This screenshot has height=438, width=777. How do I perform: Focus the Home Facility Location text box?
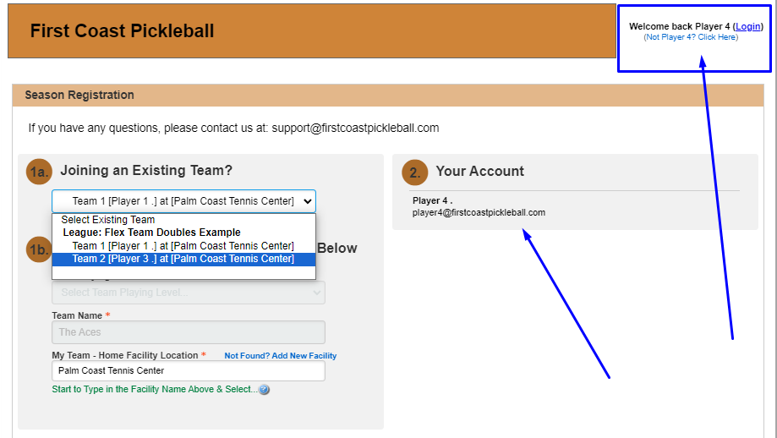pos(188,370)
